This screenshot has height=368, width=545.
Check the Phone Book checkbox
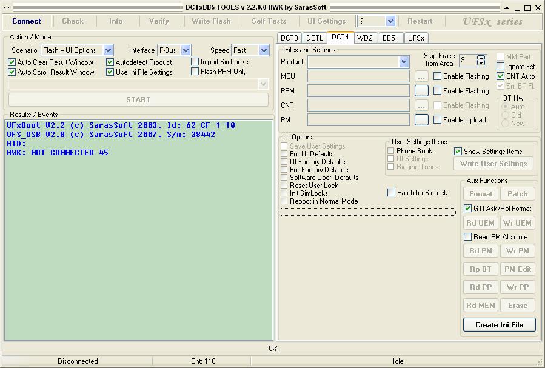(x=390, y=151)
